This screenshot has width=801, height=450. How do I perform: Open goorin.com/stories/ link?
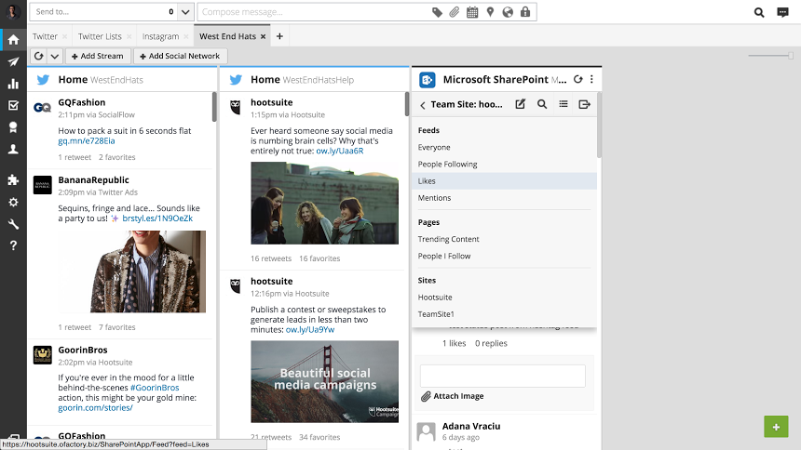(95, 408)
